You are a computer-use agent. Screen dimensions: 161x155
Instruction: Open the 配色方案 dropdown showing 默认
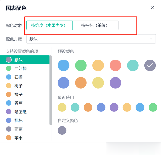click(91, 39)
